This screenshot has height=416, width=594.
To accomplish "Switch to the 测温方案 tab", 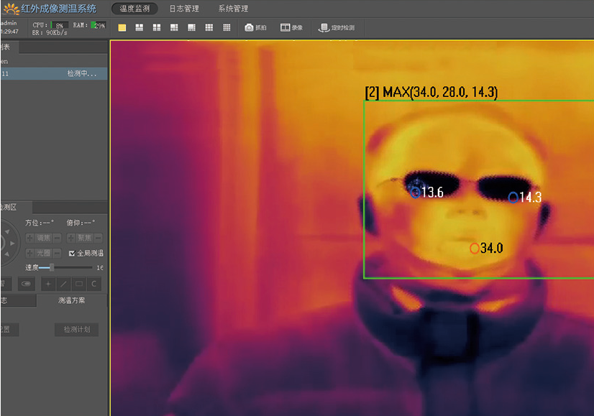I will (x=72, y=301).
